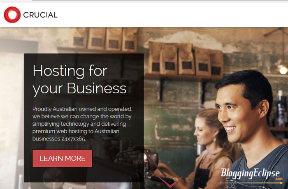This screenshot has width=288, height=189.
Task: Click the red Crucial circle logo
Action: tap(12, 15)
